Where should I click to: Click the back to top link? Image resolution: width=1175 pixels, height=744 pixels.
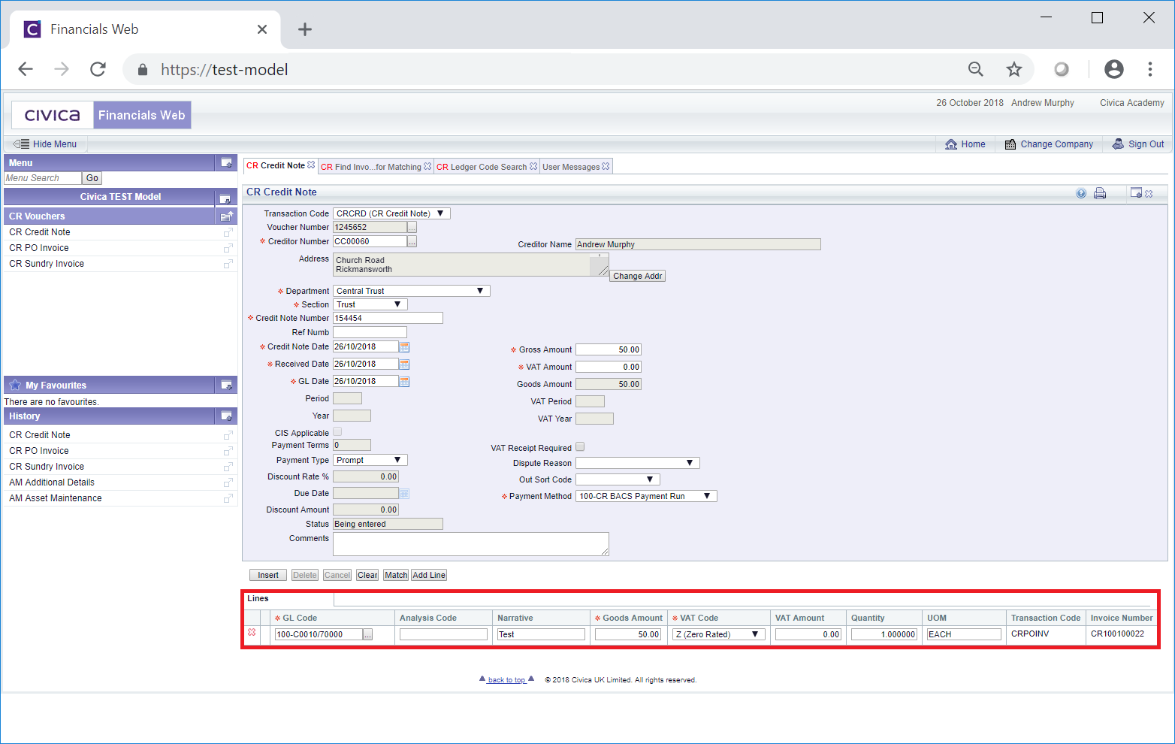506,680
